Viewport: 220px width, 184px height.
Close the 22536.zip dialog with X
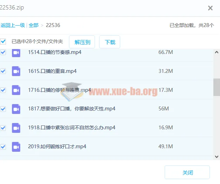(210, 8)
